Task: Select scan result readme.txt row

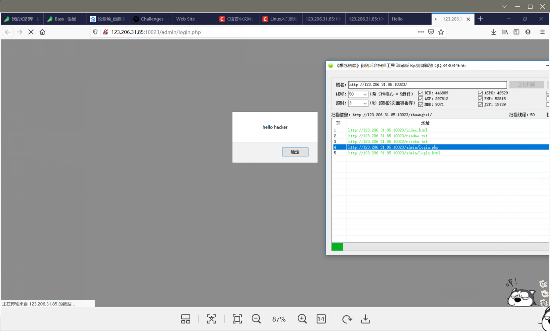Action: tap(441, 136)
